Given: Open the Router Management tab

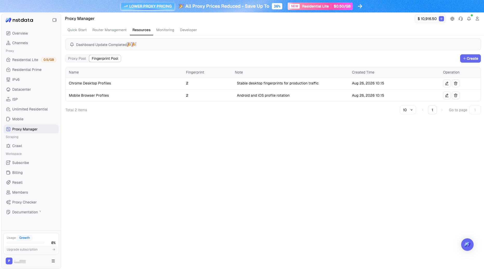Looking at the screenshot, I should [x=109, y=30].
